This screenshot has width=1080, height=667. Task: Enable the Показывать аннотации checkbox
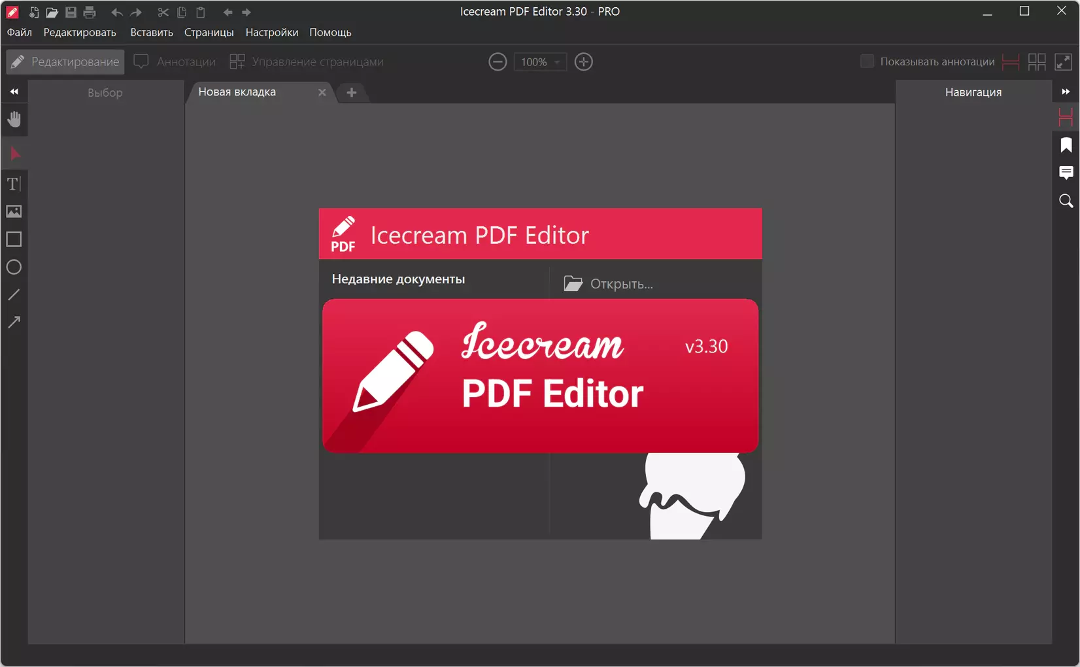[x=867, y=61]
